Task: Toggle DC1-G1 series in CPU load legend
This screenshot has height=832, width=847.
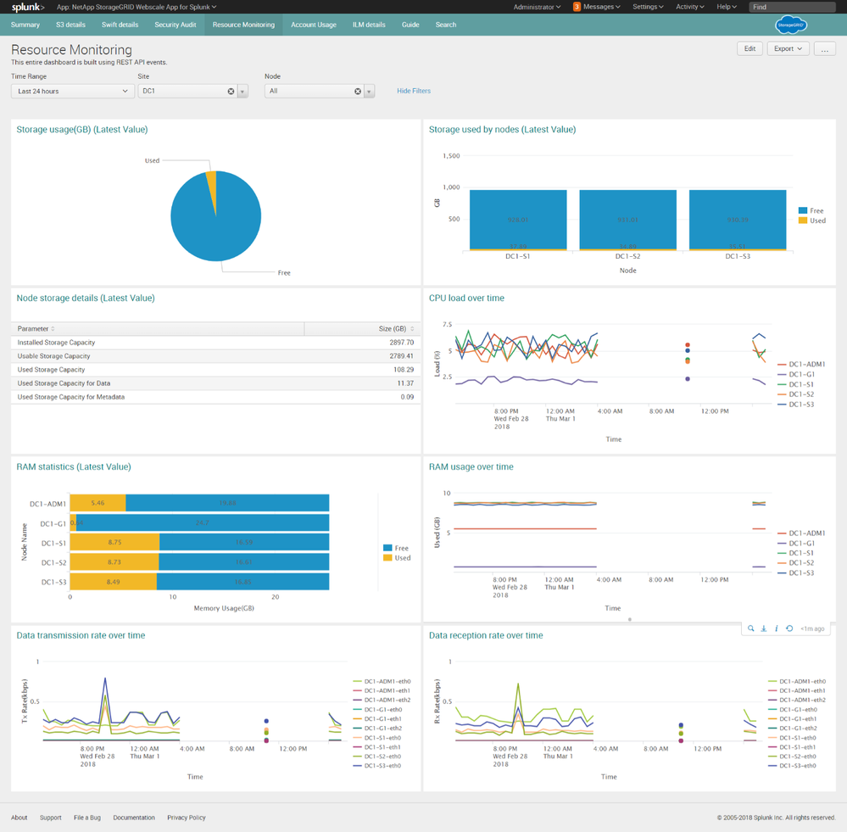Action: click(x=800, y=374)
